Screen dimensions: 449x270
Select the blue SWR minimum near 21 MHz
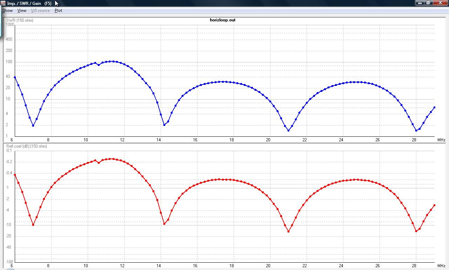(288, 130)
